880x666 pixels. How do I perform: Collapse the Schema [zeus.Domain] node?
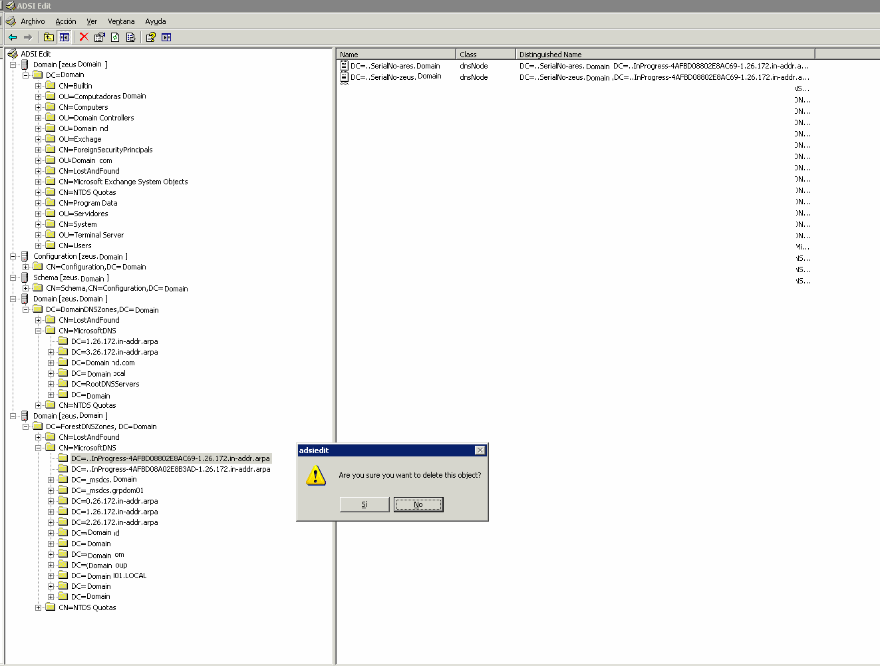tap(13, 277)
